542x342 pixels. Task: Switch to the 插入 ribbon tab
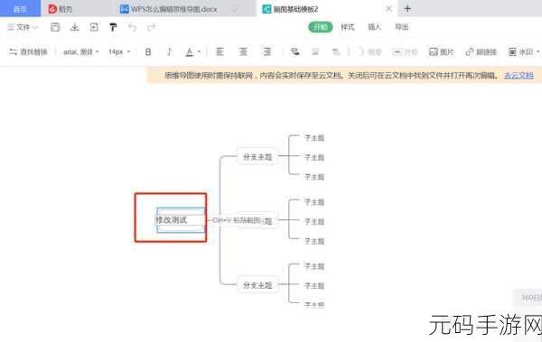(374, 27)
